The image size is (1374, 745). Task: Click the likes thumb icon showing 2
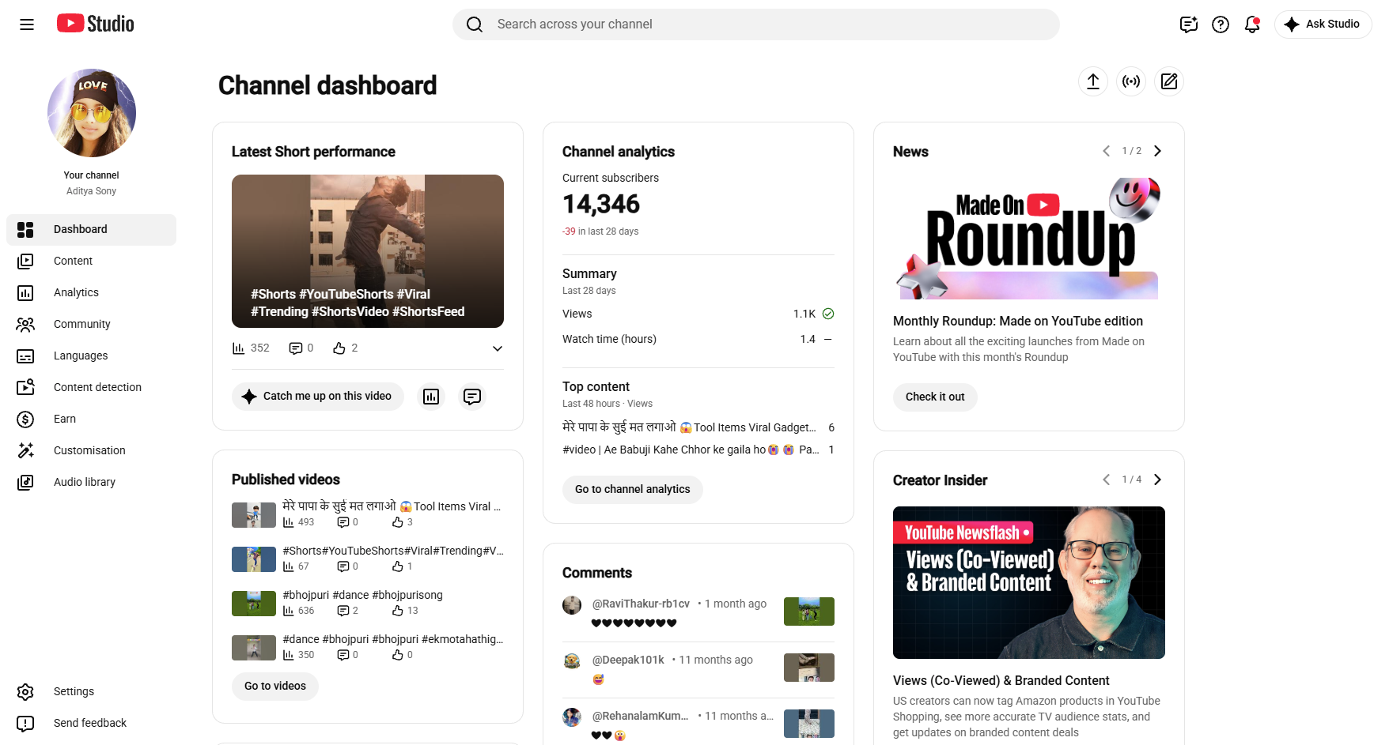coord(339,348)
